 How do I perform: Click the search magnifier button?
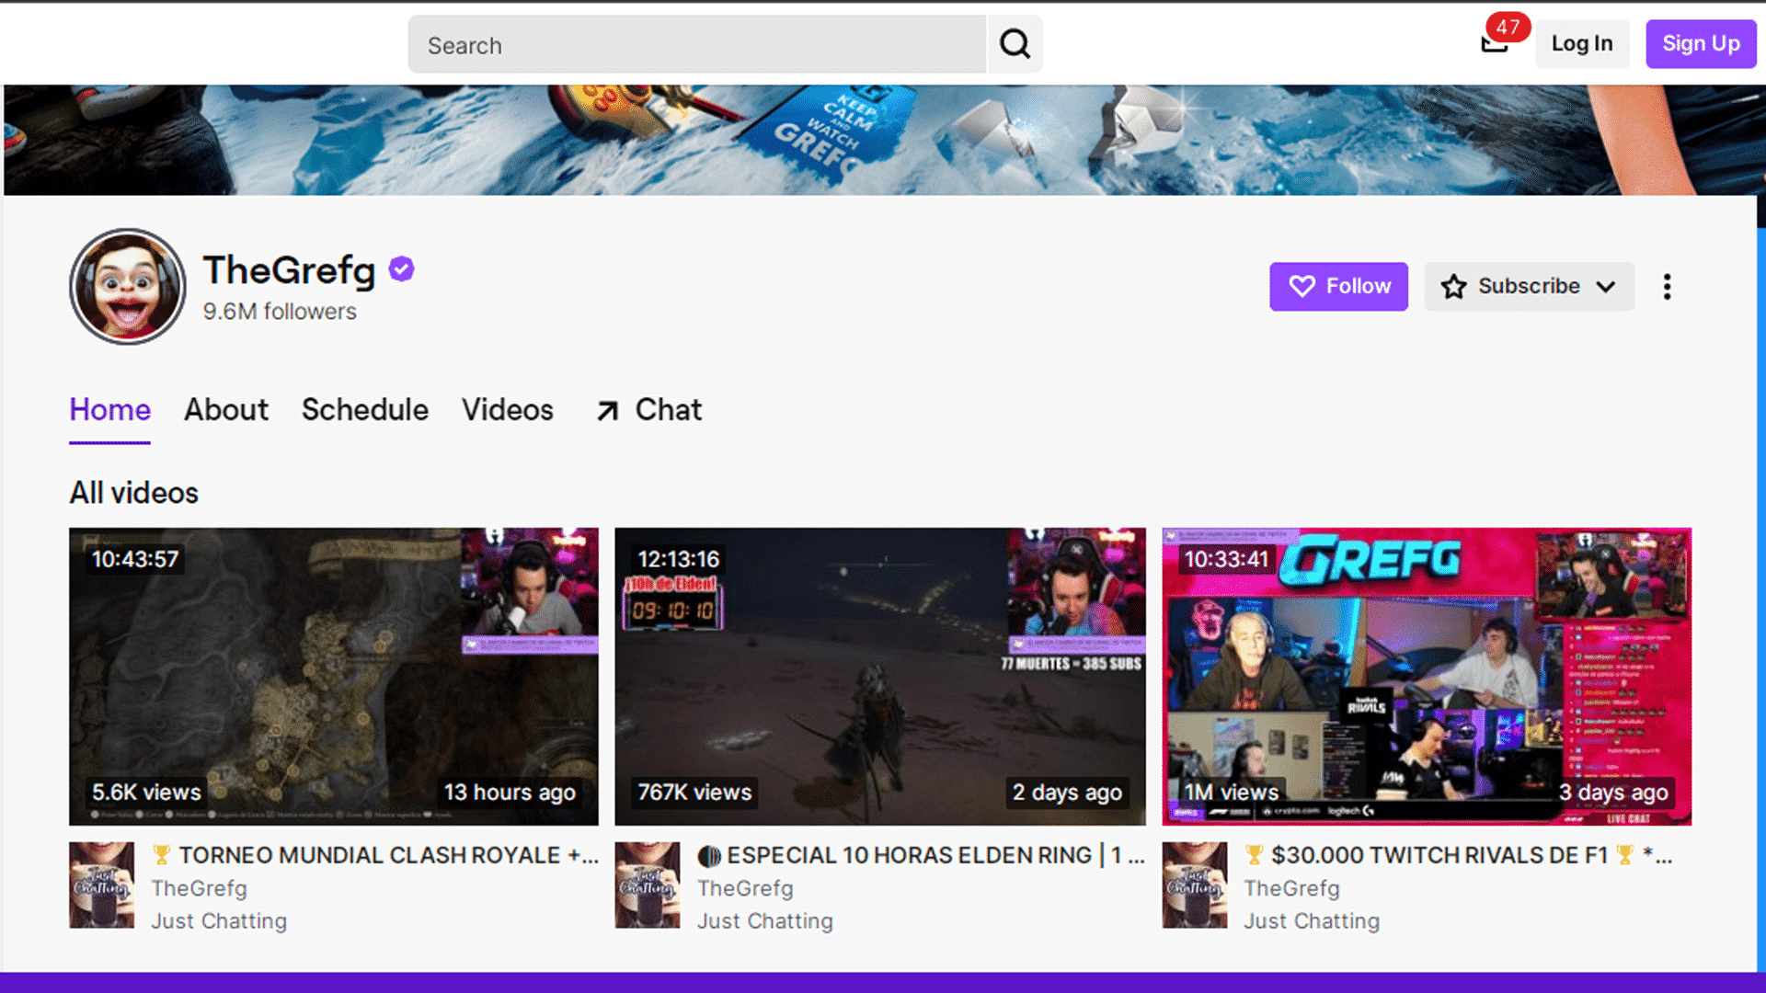1015,43
